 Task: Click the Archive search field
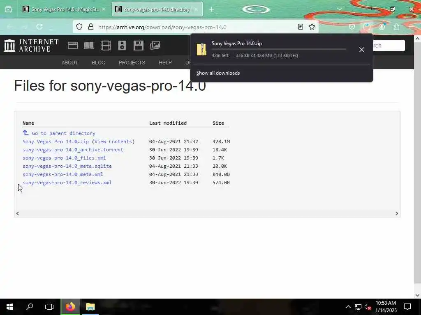(x=389, y=46)
